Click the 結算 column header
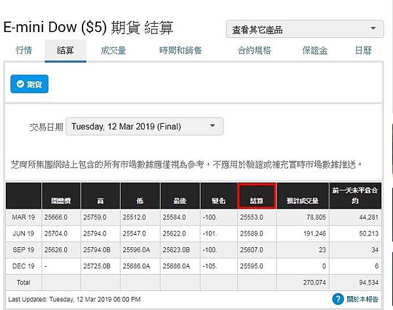Viewport: 393px width, 310px height. (257, 196)
